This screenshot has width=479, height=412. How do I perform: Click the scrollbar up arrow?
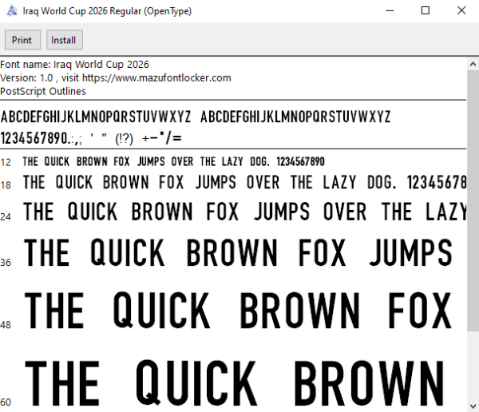[473, 64]
